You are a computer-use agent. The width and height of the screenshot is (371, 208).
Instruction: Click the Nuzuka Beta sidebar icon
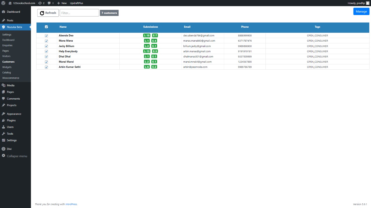pyautogui.click(x=3, y=27)
